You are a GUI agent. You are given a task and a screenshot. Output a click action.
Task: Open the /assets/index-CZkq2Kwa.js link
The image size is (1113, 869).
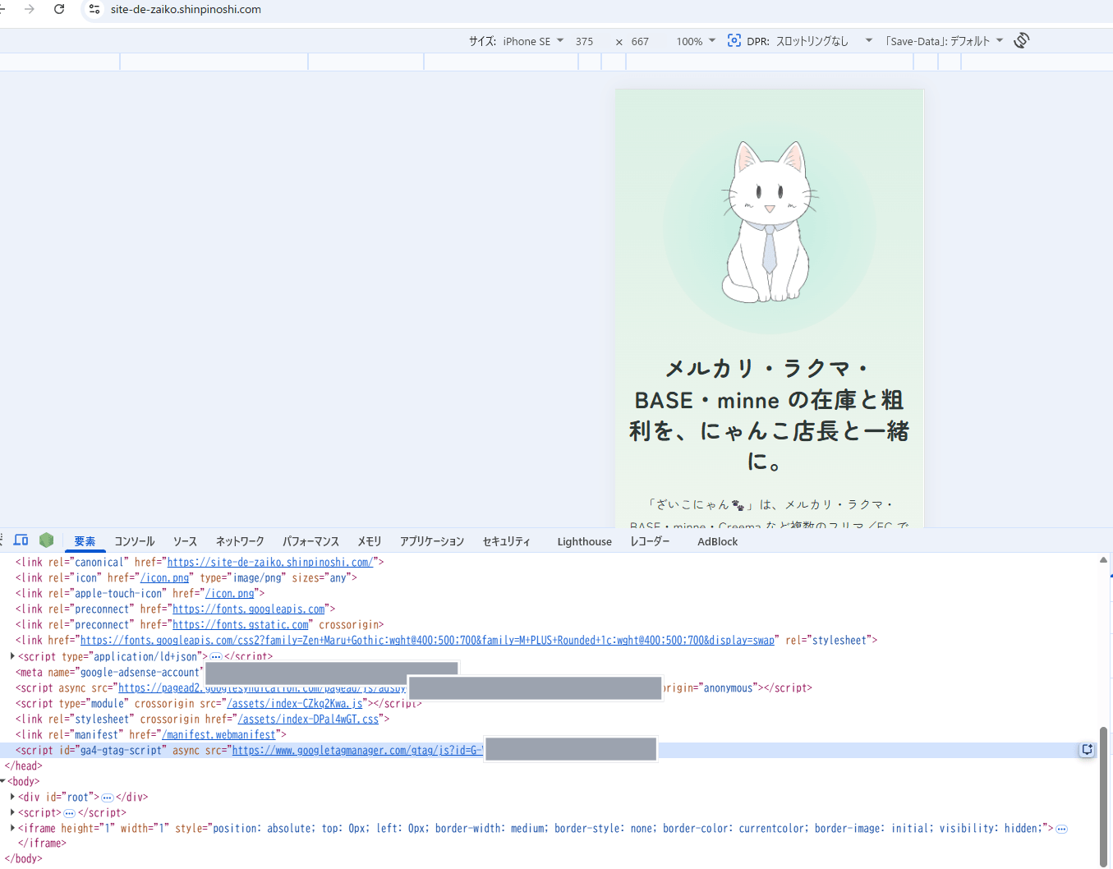294,703
